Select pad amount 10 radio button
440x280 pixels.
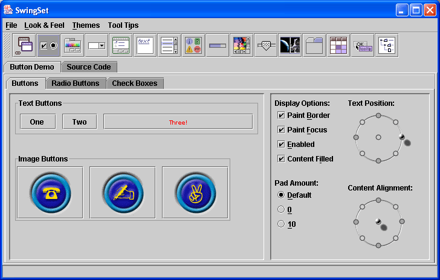point(280,224)
